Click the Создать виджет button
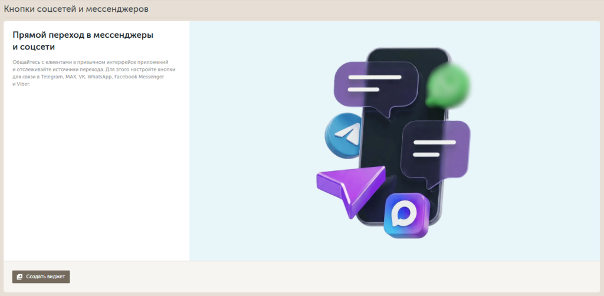 (41, 277)
